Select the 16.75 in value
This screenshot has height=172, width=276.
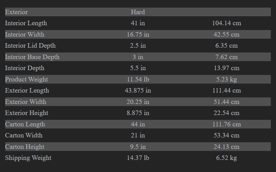point(138,35)
